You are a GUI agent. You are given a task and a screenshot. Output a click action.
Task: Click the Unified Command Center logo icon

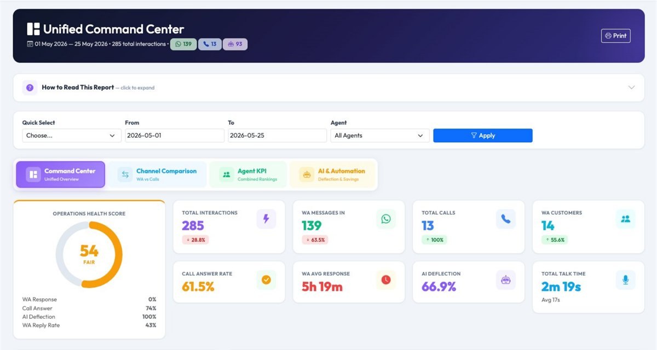[x=33, y=30]
